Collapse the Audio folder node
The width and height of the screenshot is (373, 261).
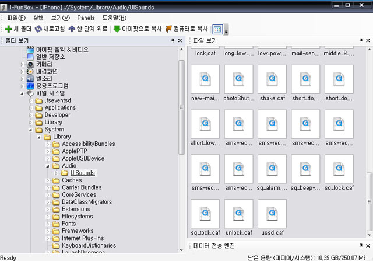[x=48, y=166]
